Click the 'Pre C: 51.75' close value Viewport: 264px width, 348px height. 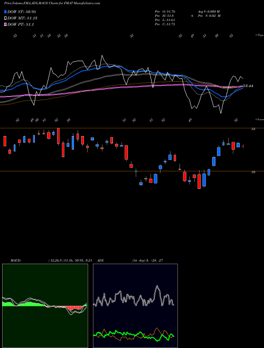(x=165, y=24)
